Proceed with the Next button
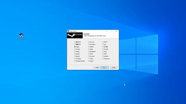The height and width of the screenshot is (104, 186). pyautogui.click(x=105, y=68)
